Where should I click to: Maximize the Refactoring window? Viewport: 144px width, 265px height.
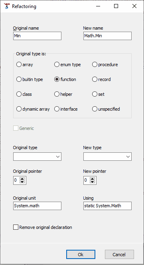[116, 6]
